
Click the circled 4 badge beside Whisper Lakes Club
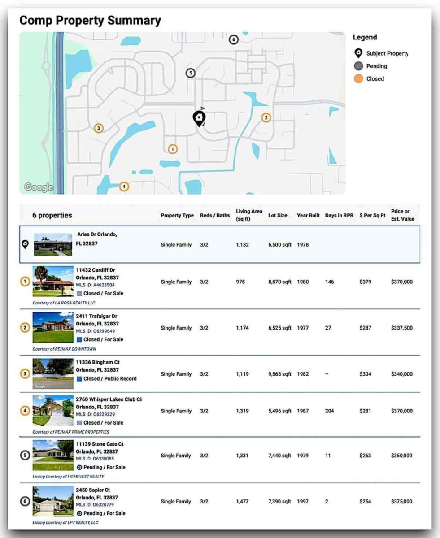(25, 410)
